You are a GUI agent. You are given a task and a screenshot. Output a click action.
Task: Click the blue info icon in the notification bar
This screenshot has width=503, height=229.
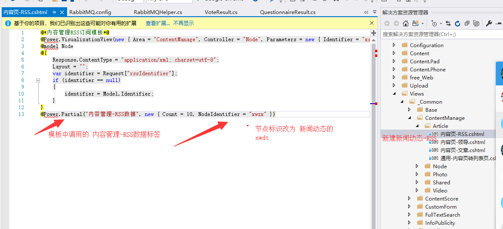[8, 23]
